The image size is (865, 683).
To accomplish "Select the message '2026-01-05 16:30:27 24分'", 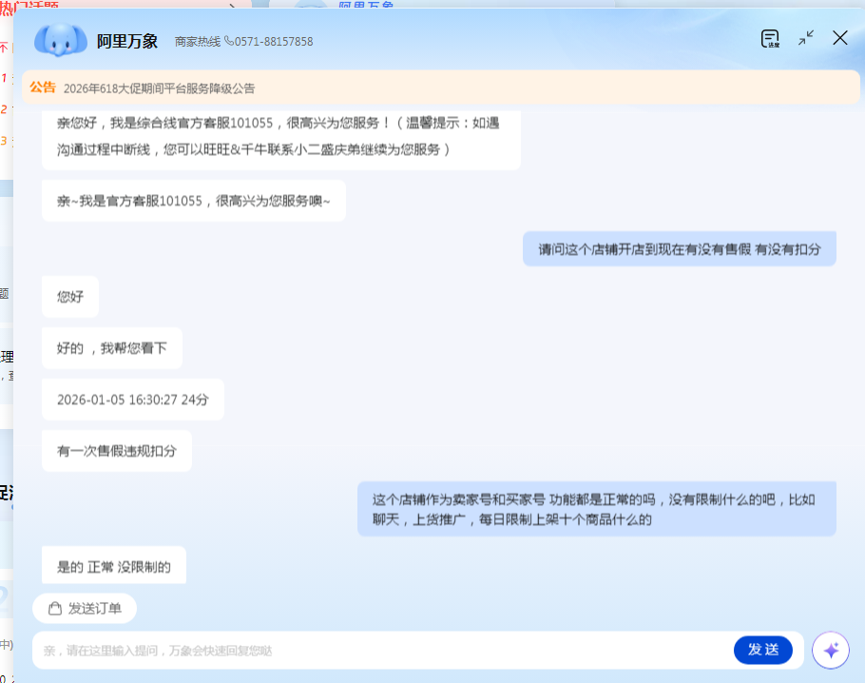I will click(x=133, y=400).
